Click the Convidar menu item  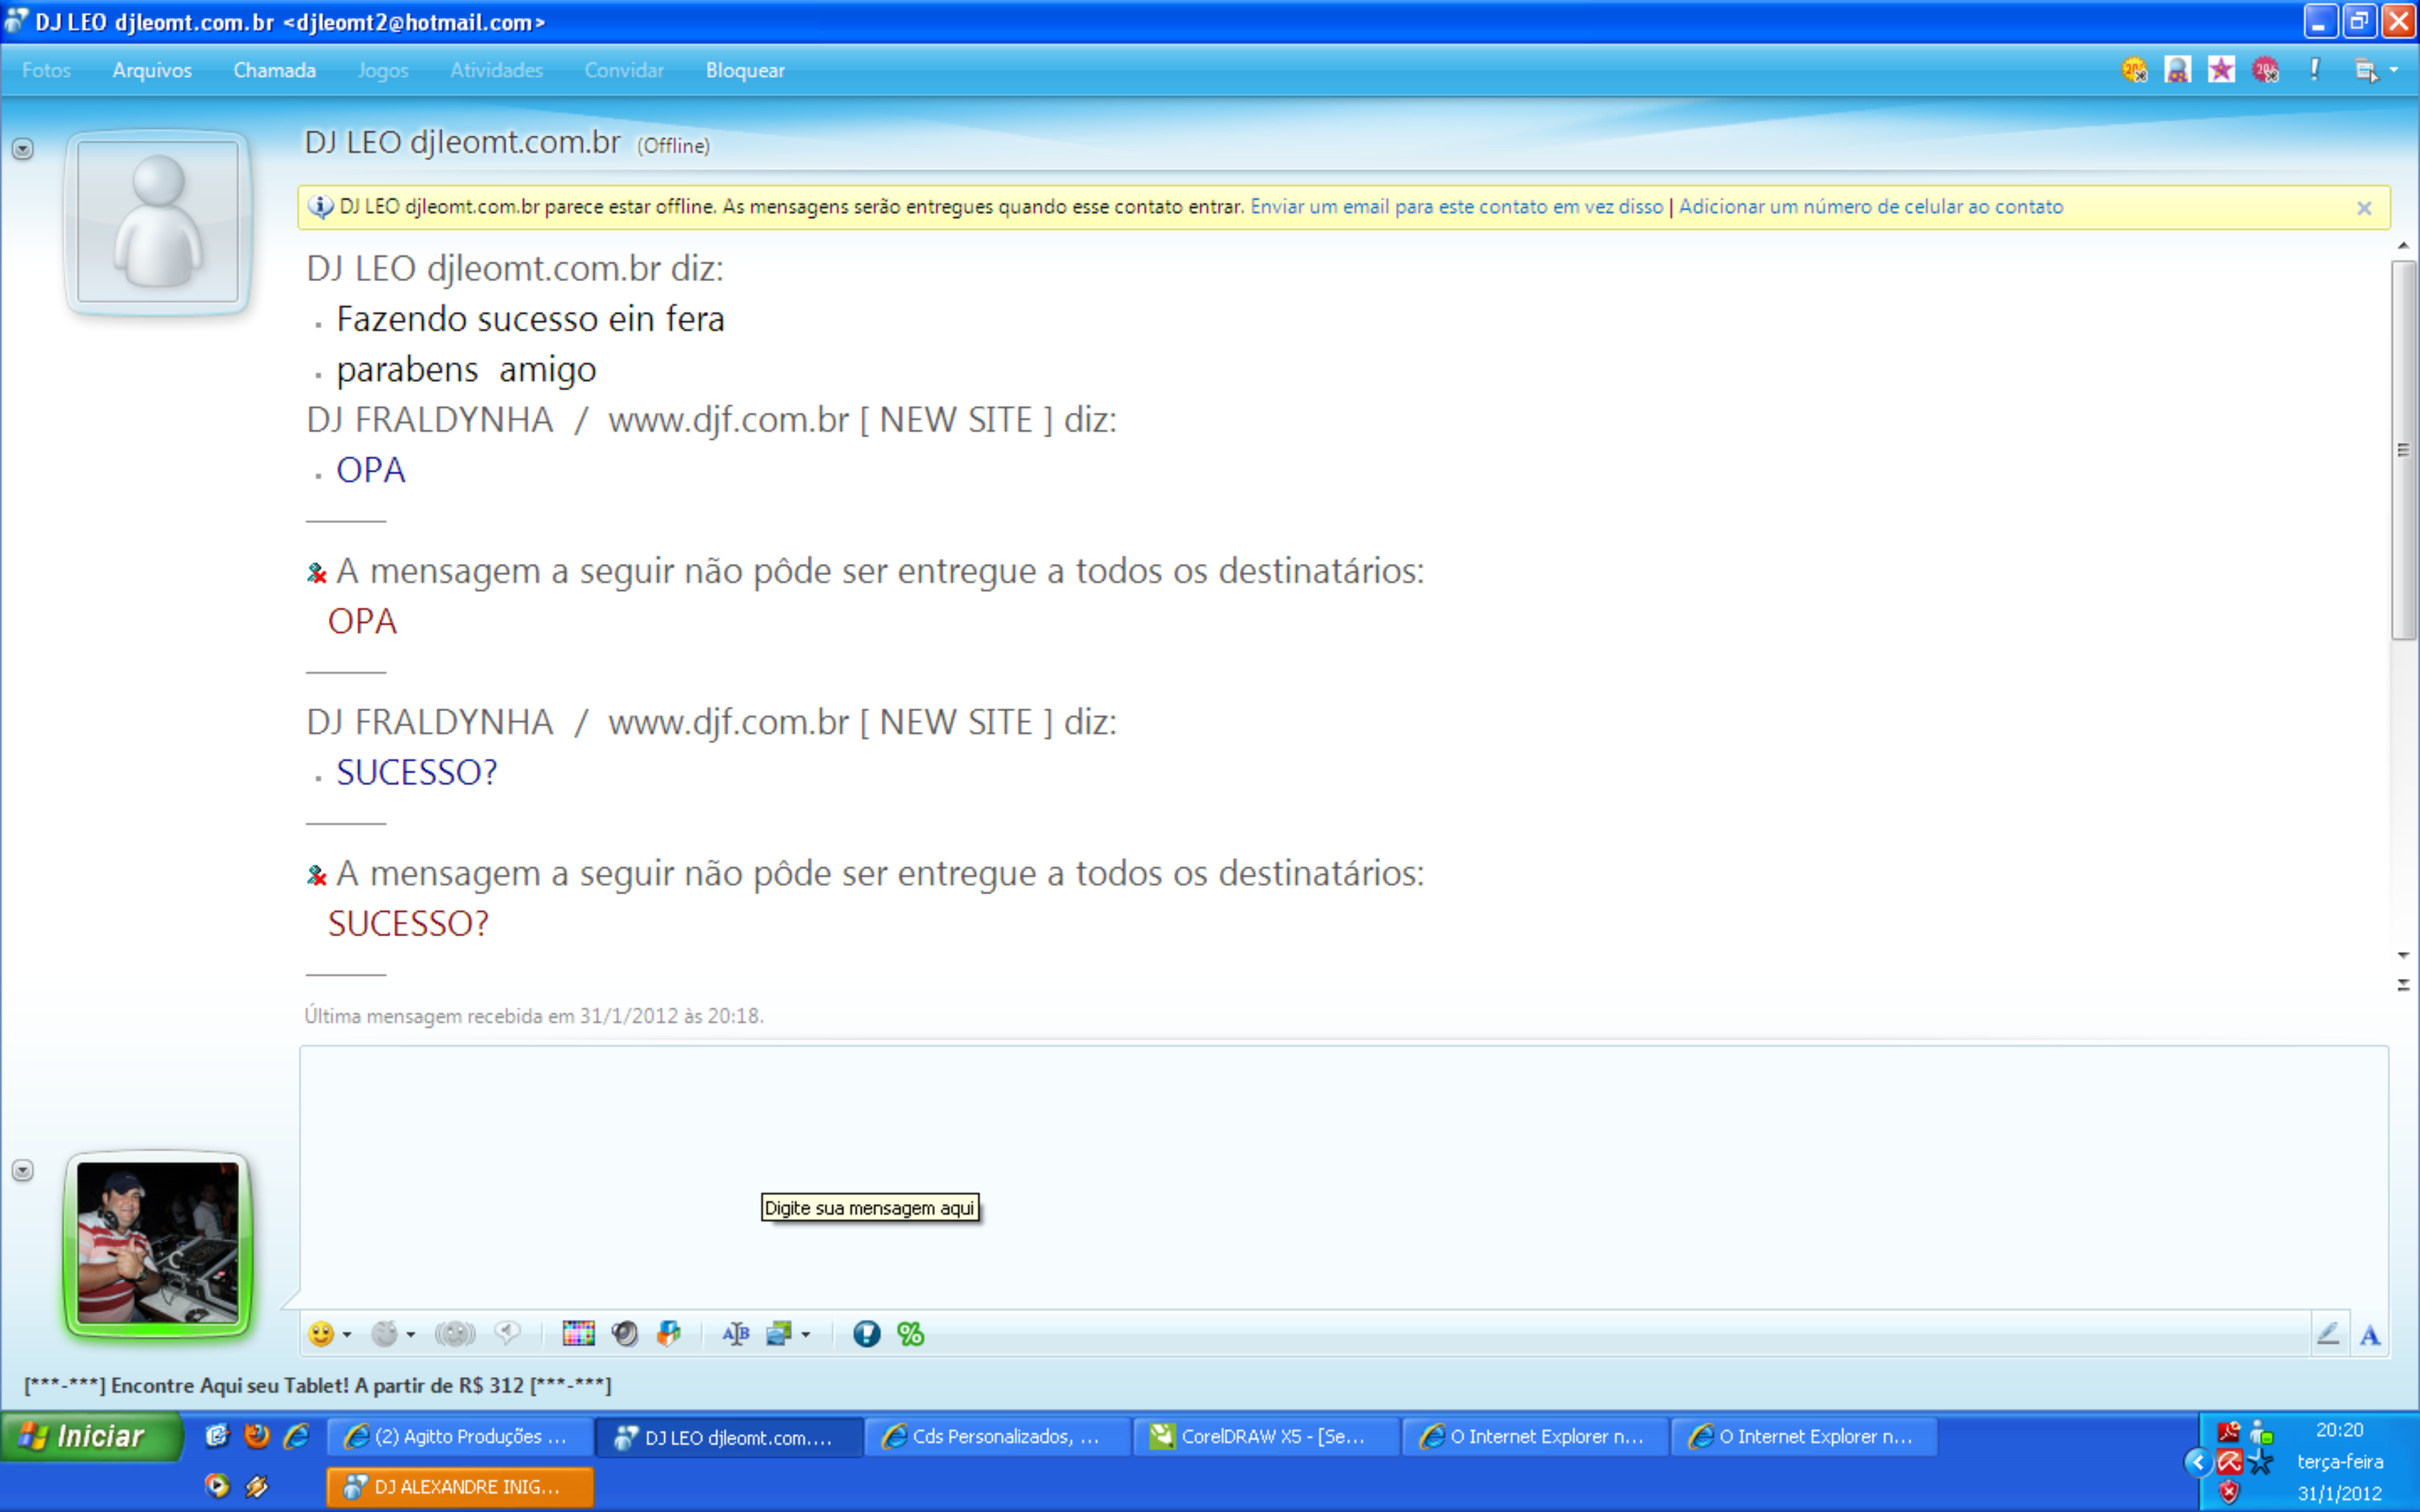[x=624, y=70]
